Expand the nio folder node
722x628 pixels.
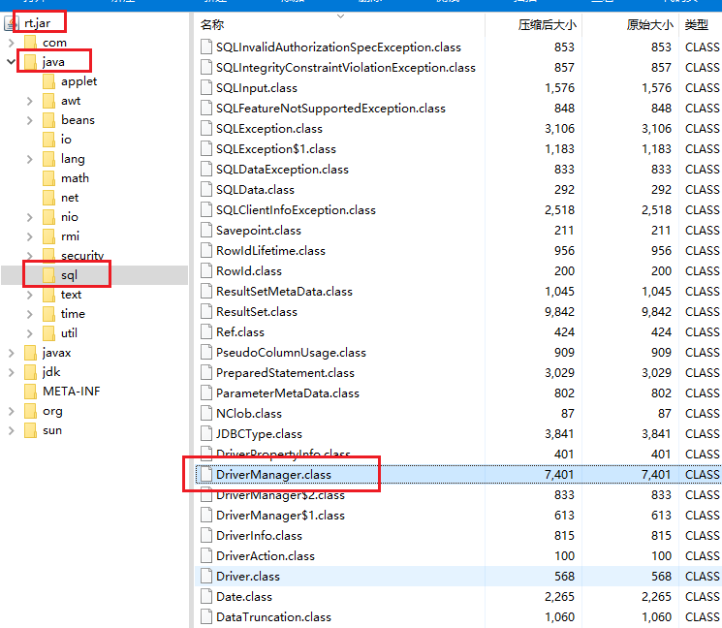(29, 217)
